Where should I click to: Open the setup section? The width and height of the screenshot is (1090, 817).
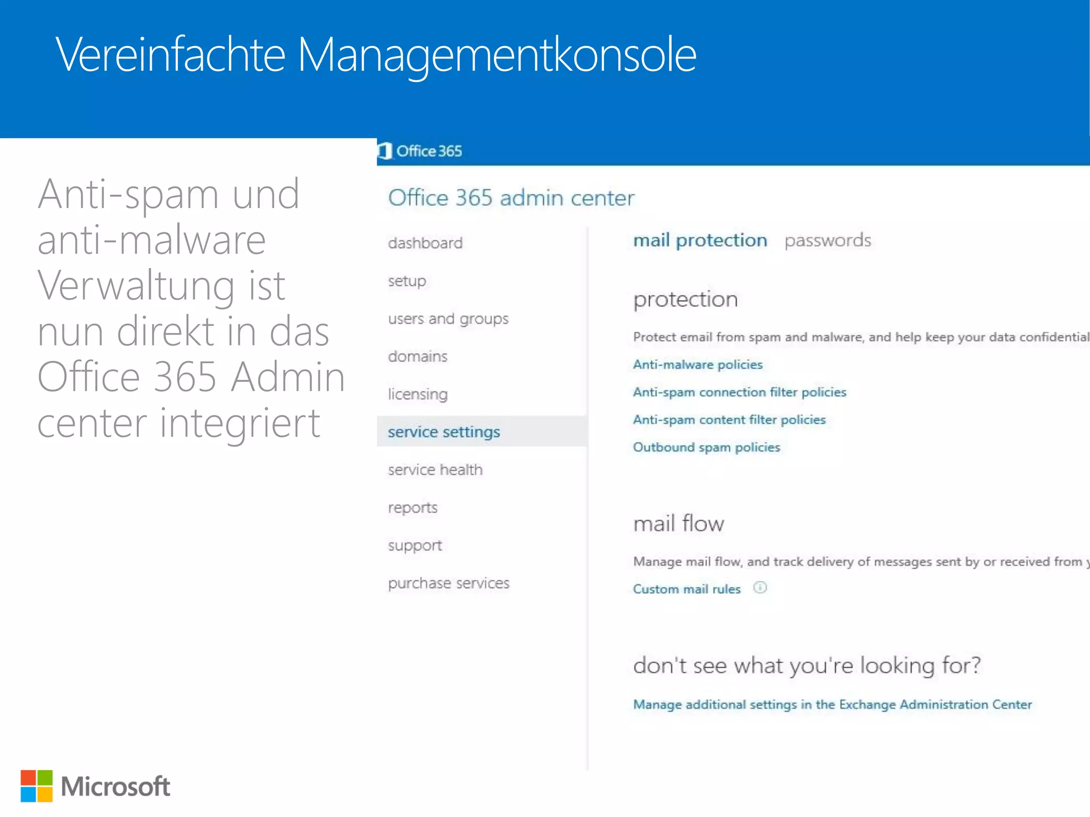pos(407,281)
